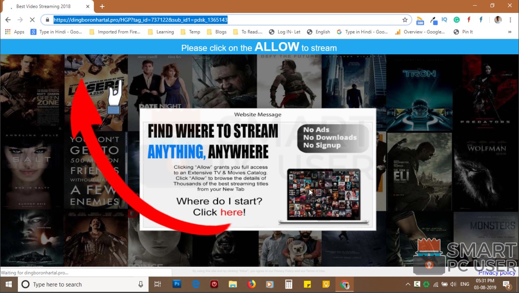Show hidden icons in the system tray
The image size is (519, 293).
[408, 284]
